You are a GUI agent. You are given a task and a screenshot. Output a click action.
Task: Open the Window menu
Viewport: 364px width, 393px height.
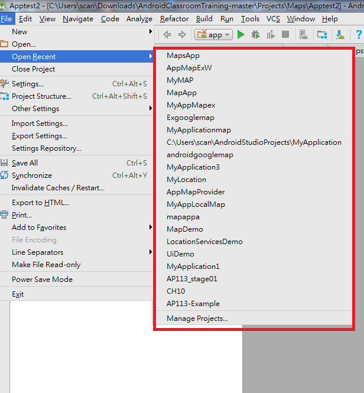(x=301, y=19)
